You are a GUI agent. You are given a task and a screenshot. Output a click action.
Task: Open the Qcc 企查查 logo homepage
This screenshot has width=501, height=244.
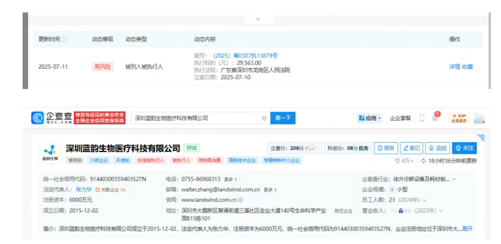tap(52, 118)
